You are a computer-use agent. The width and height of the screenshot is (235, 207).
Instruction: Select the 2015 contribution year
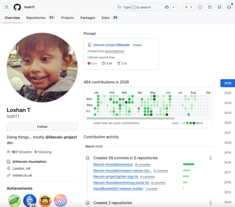228,192
